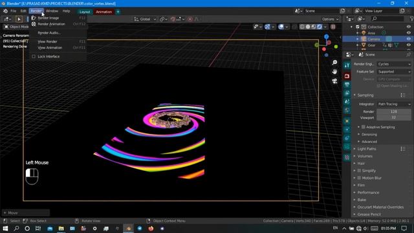The width and height of the screenshot is (414, 233).
Task: Open the Tool properties tab icon
Action: click(x=347, y=65)
